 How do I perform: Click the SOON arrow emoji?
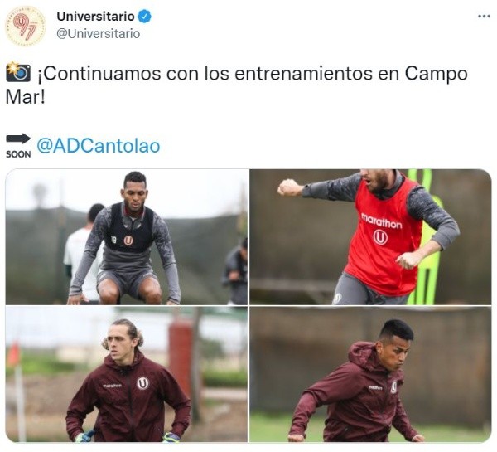point(18,146)
